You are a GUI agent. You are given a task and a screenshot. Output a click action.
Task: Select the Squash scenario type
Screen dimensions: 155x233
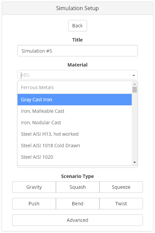pyautogui.click(x=77, y=187)
